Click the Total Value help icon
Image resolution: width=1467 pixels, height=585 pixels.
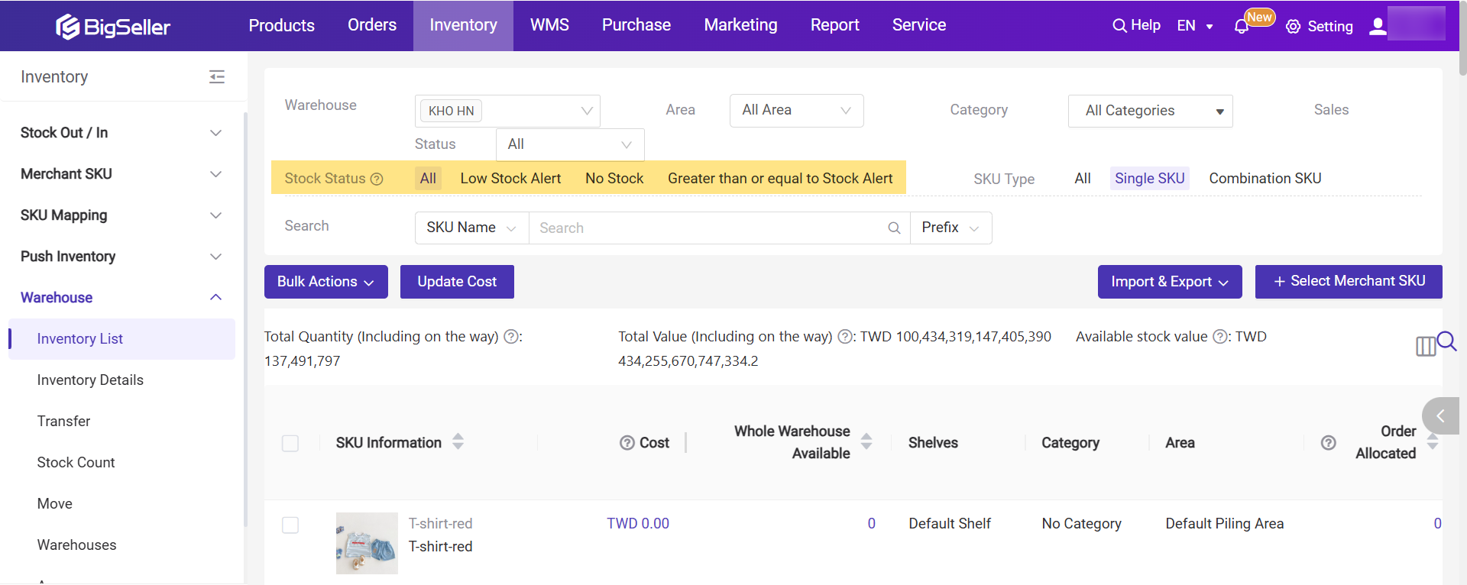pyautogui.click(x=845, y=337)
